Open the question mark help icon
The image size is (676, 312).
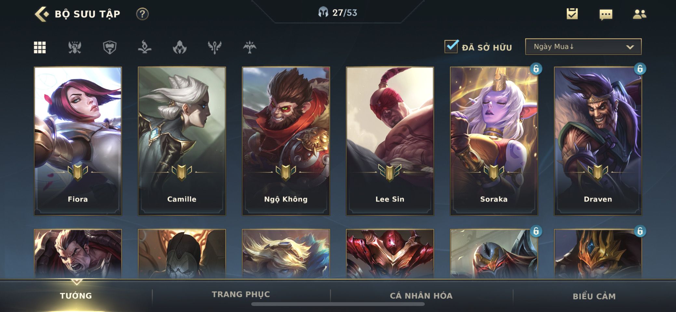[142, 14]
